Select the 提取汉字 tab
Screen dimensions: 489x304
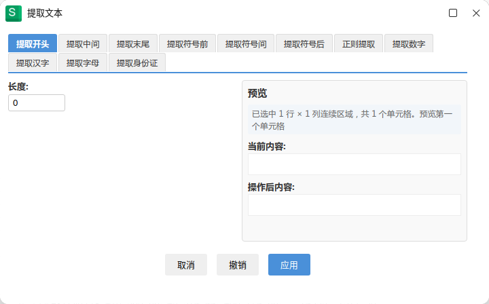pos(33,62)
